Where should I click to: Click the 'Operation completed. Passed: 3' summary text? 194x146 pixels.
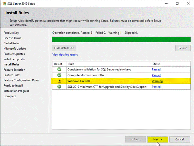coord(95,33)
